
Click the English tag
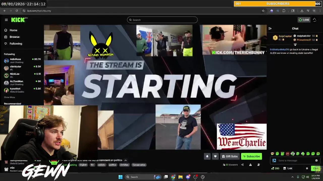(83, 165)
